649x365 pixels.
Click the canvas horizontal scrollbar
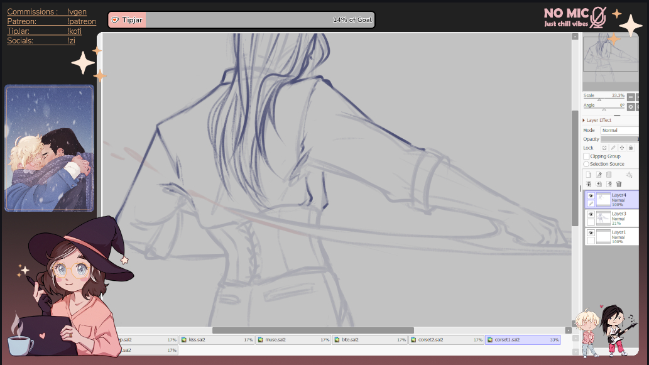313,330
